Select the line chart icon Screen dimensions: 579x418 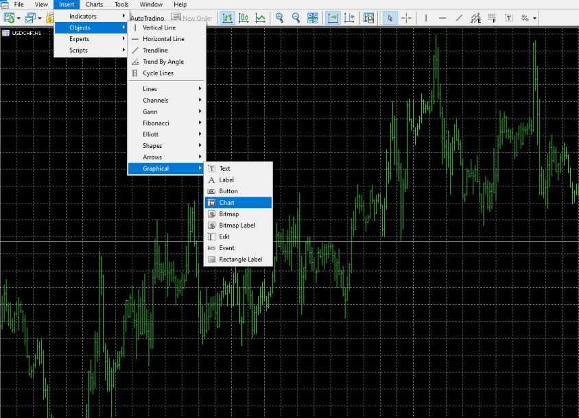click(261, 18)
